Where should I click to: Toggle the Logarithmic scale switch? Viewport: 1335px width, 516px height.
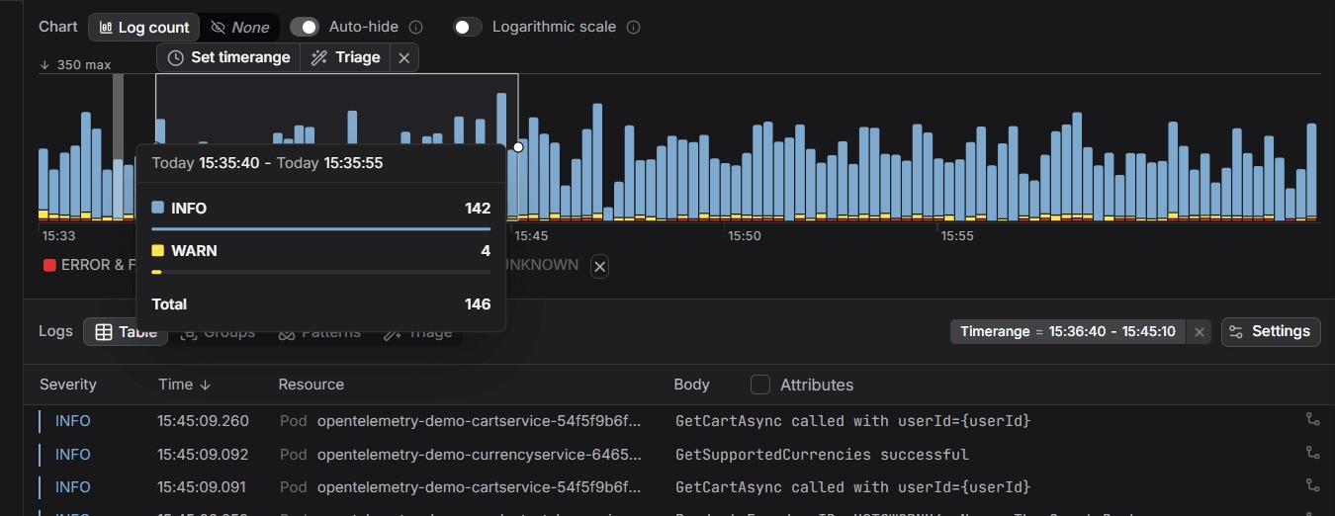468,27
